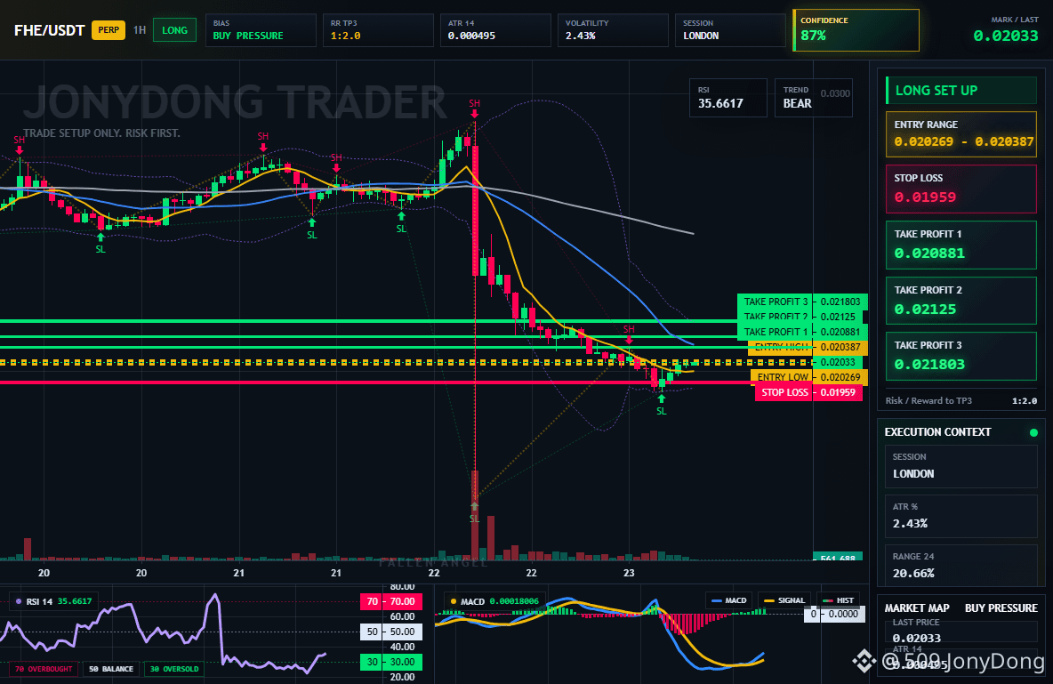Select the 1H timeframe label
The width and height of the screenshot is (1053, 684).
[140, 30]
